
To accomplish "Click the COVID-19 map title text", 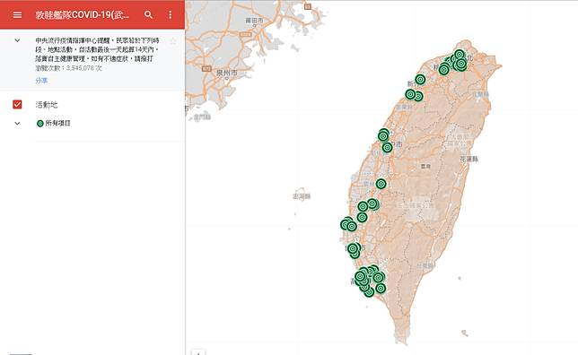I will 83,14.
